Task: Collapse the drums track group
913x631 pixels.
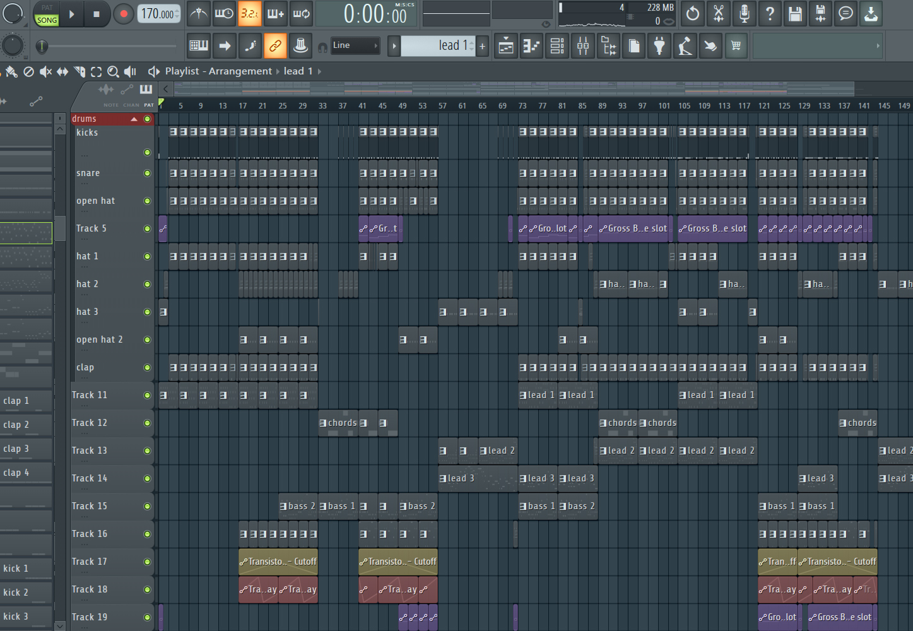Action: [134, 119]
